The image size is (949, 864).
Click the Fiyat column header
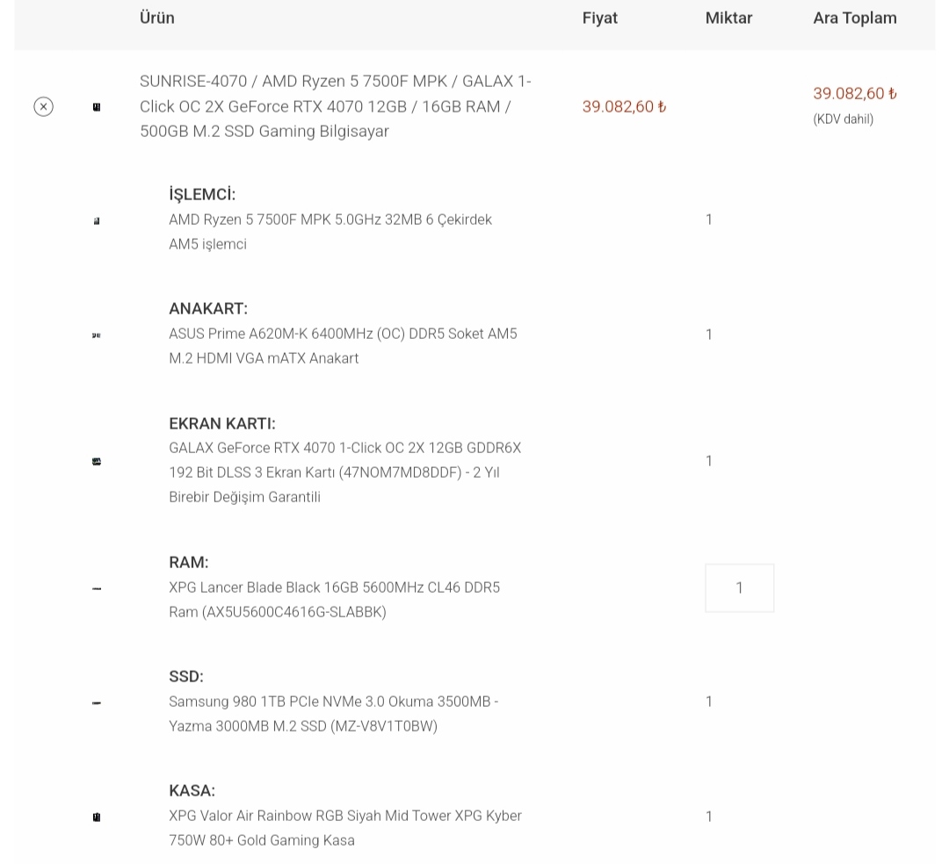click(600, 18)
